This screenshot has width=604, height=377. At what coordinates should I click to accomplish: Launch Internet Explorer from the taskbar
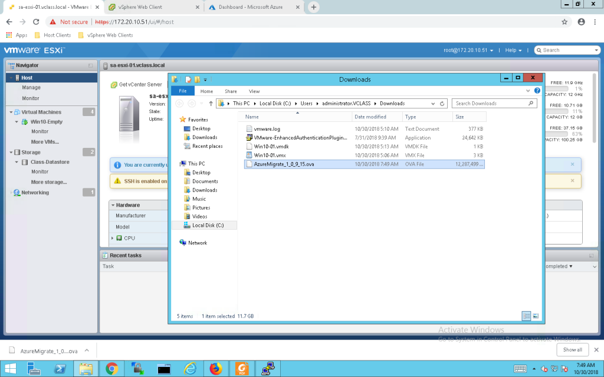[190, 369]
